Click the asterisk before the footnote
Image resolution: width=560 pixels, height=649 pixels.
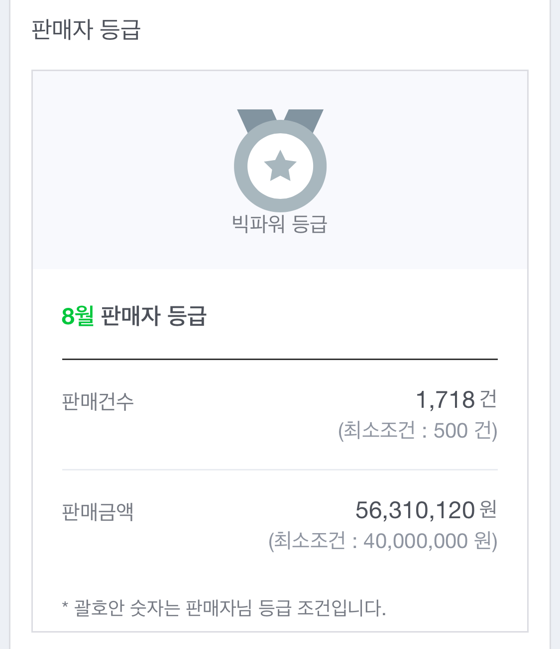pos(65,606)
